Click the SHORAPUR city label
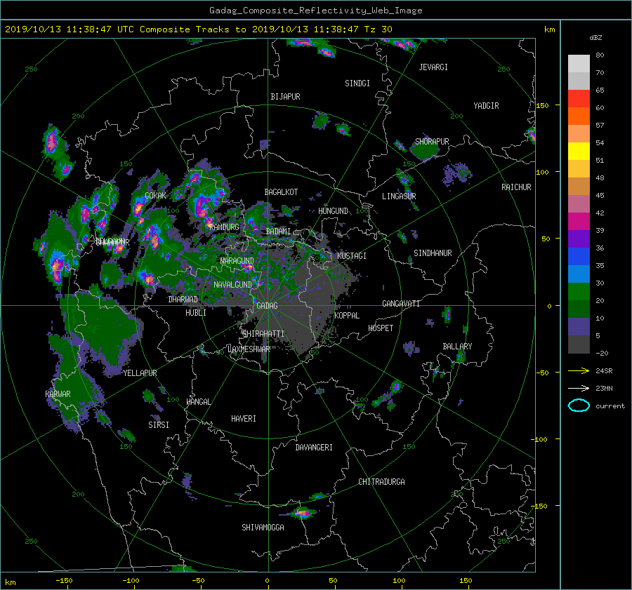 pyautogui.click(x=432, y=141)
